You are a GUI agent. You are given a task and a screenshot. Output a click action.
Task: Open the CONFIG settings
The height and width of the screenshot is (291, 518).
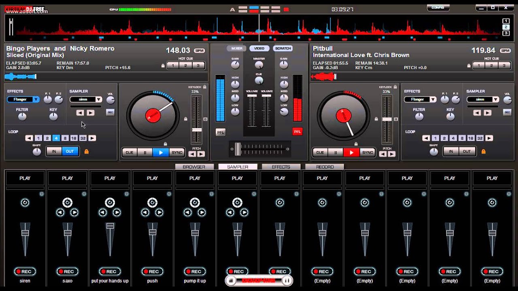pyautogui.click(x=438, y=8)
